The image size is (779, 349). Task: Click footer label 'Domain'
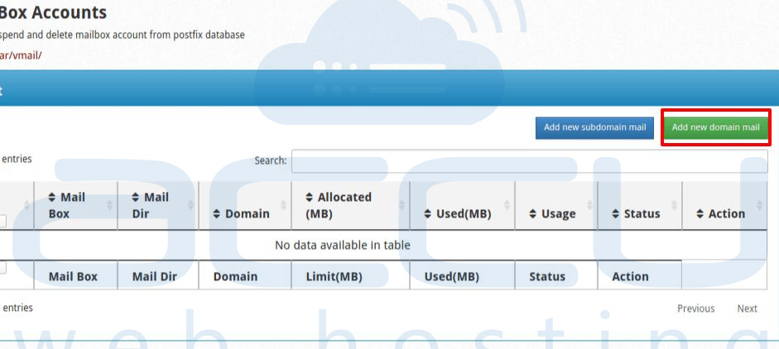click(x=235, y=276)
